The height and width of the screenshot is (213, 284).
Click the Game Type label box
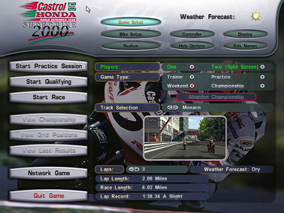(x=127, y=77)
